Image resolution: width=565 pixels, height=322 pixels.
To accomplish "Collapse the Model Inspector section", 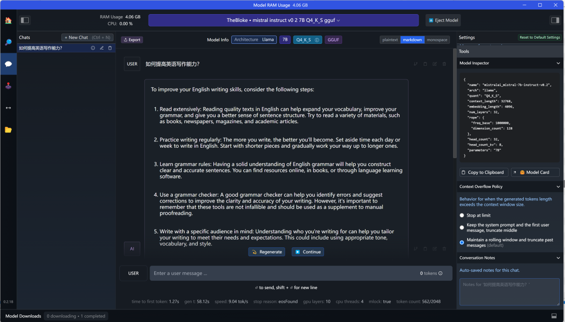I will [558, 63].
